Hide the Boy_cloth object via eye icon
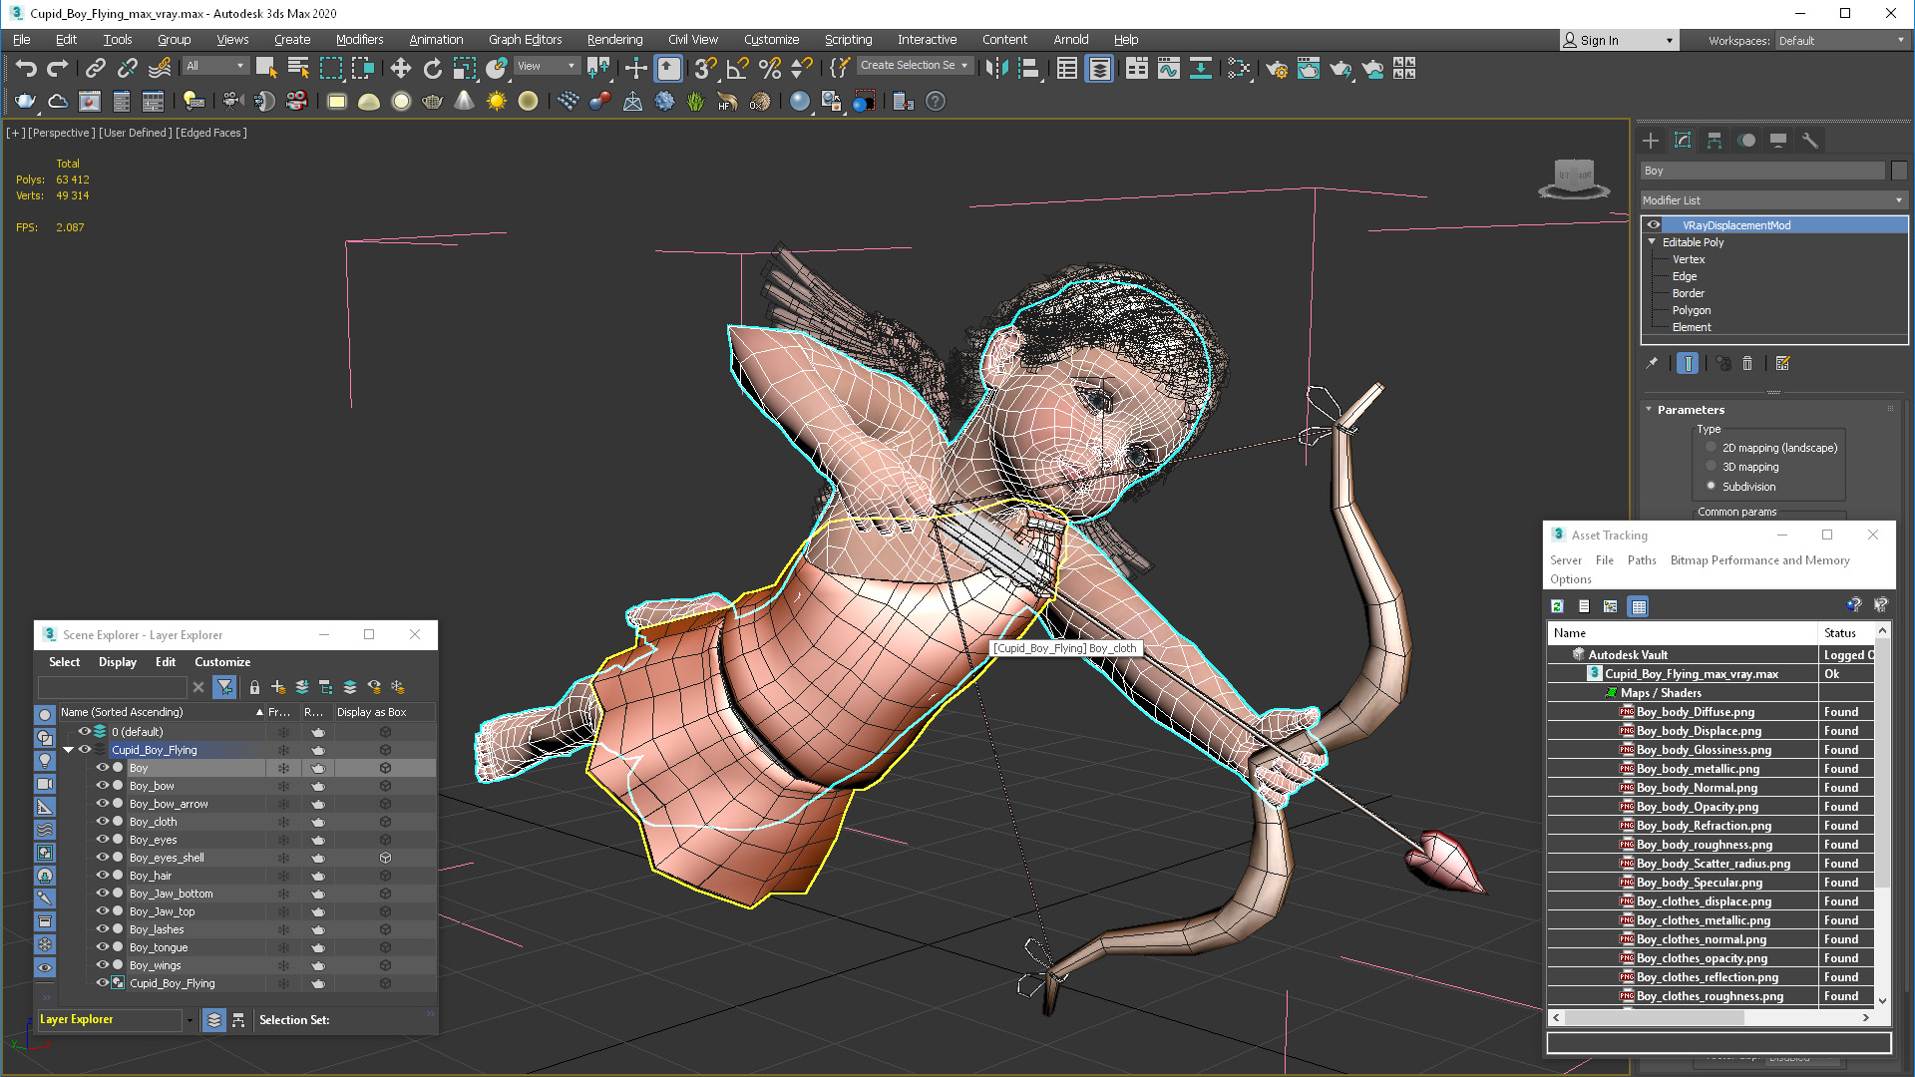 point(102,822)
